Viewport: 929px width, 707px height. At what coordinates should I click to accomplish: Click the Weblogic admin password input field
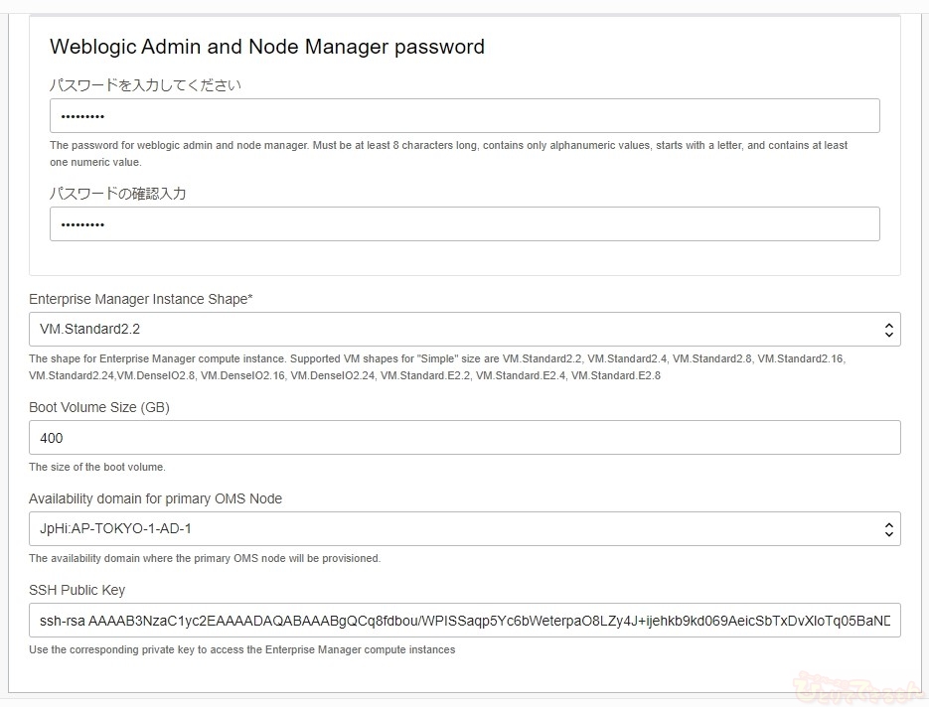pyautogui.click(x=464, y=116)
